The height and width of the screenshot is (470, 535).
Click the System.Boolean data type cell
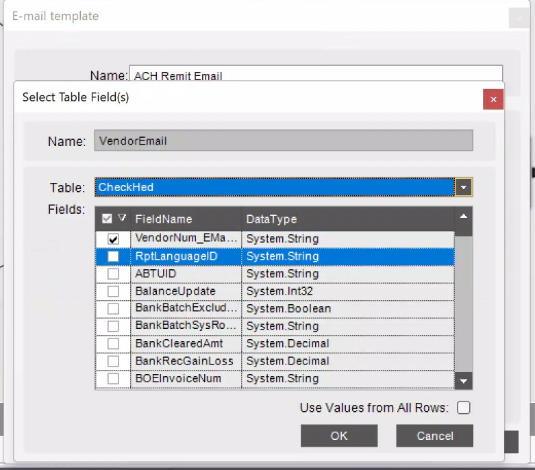pyautogui.click(x=348, y=308)
